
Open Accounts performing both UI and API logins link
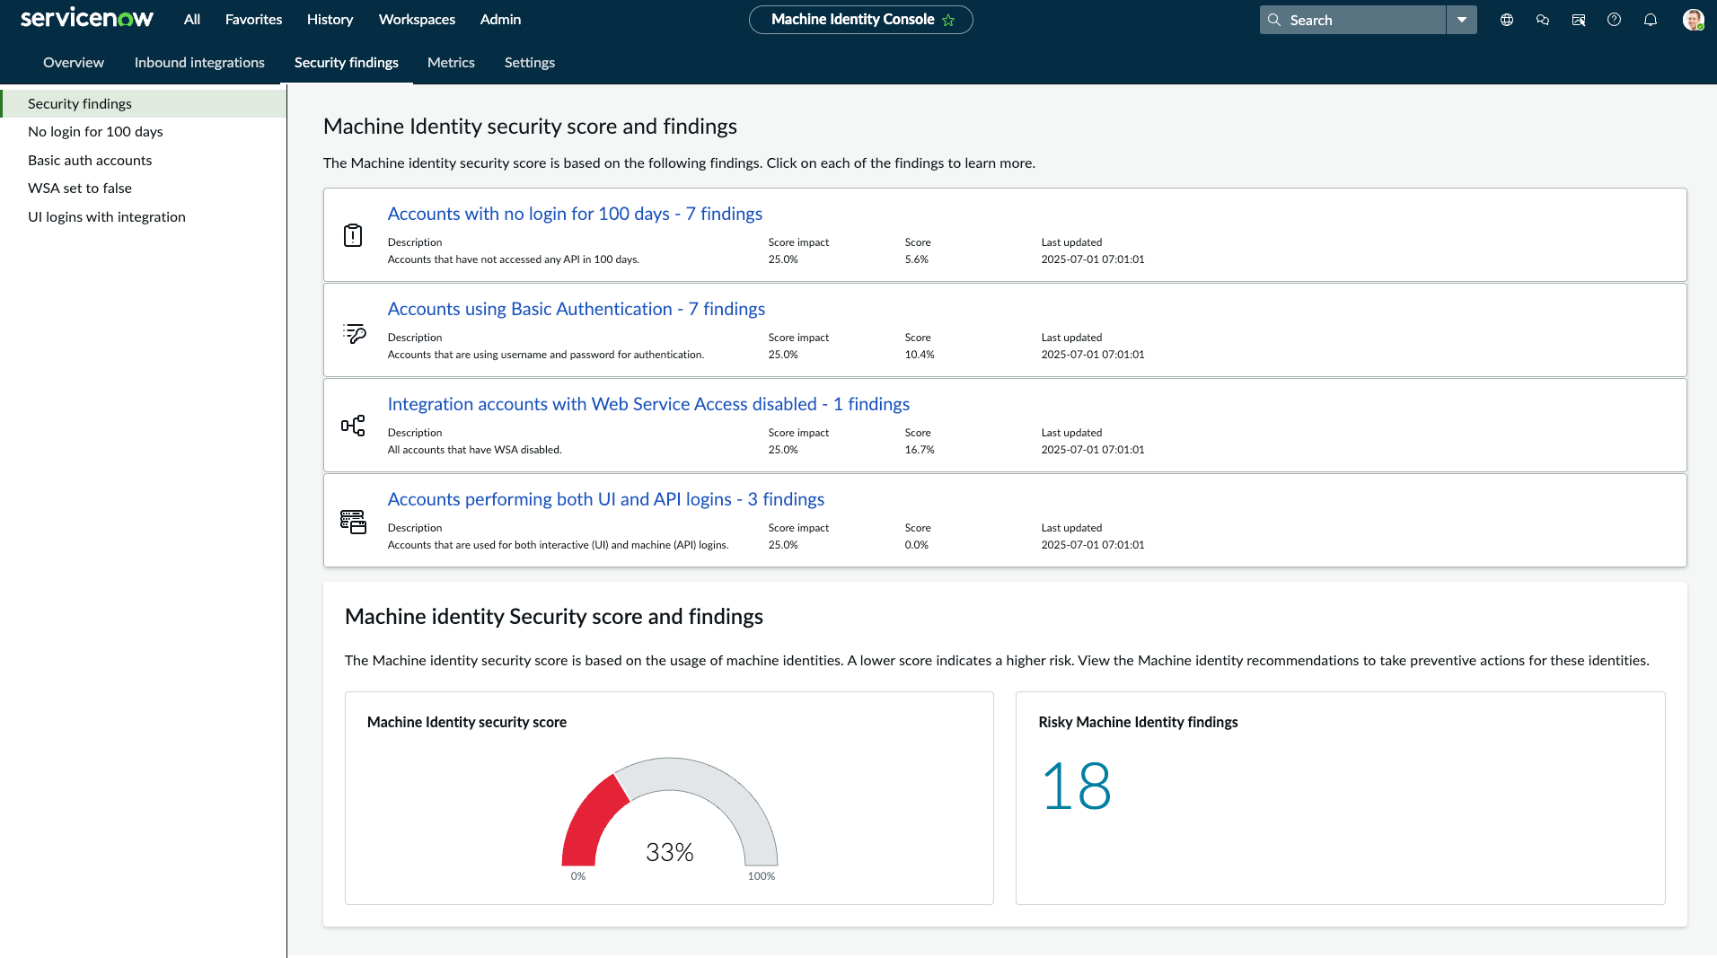tap(606, 499)
